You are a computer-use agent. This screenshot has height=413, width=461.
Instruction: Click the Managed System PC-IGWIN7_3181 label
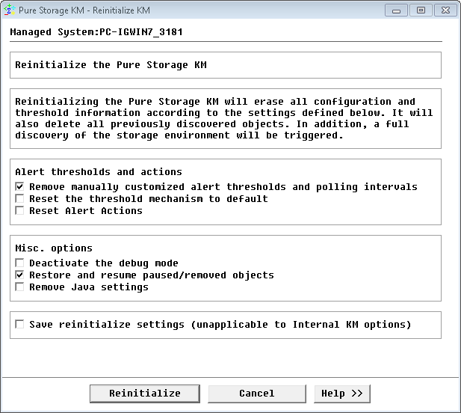[x=96, y=32]
